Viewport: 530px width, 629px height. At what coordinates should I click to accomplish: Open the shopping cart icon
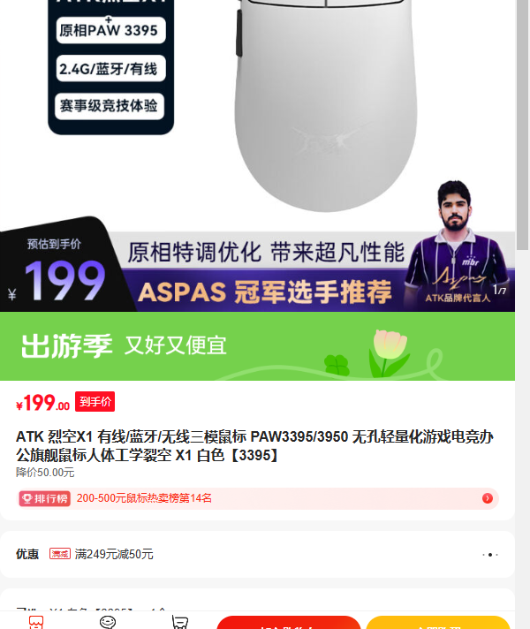179,622
